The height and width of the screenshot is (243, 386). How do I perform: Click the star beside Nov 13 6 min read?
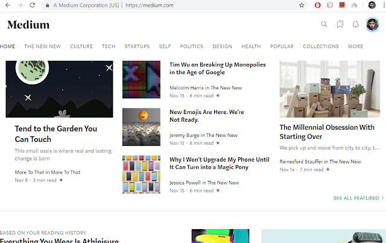point(218,95)
